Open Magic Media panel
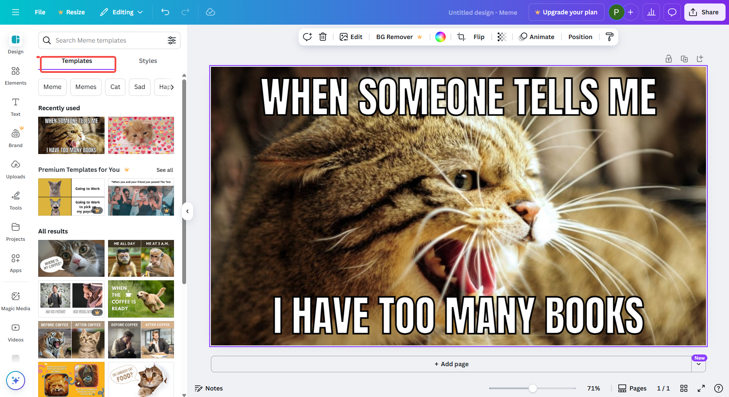Screen dimensions: 729x397 coord(16,302)
